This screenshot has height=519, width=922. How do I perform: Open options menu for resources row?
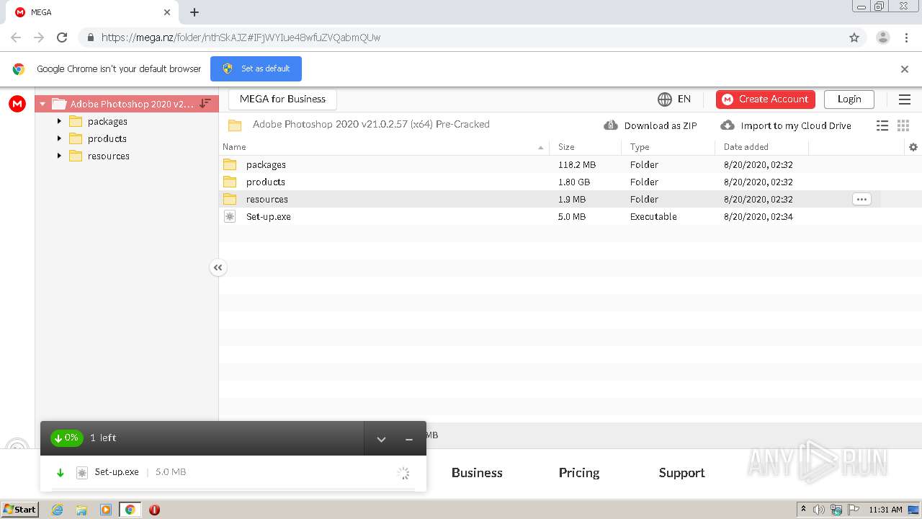pyautogui.click(x=861, y=199)
